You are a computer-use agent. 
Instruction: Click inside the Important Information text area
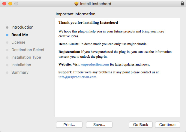(x=117, y=96)
